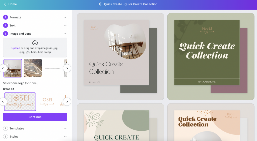Click step 3 numbered circle

tap(6, 34)
